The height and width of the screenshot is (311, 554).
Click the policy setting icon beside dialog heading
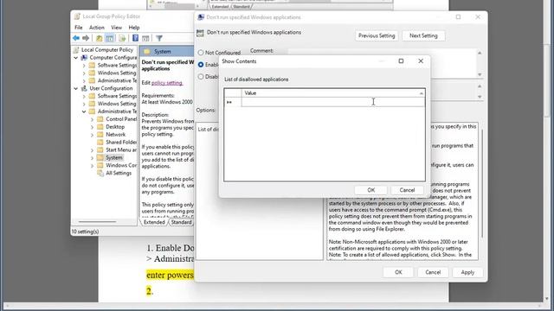[x=200, y=33]
